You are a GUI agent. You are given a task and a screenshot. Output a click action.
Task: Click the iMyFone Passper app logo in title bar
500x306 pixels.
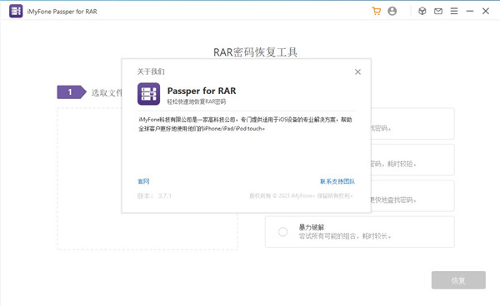(x=16, y=11)
